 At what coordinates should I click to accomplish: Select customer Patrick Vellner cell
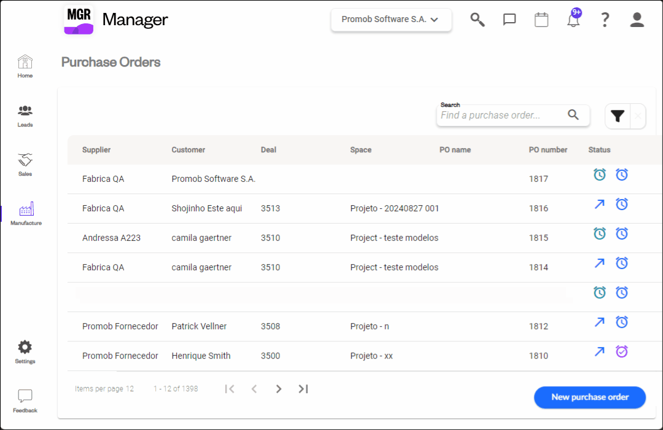coord(199,326)
